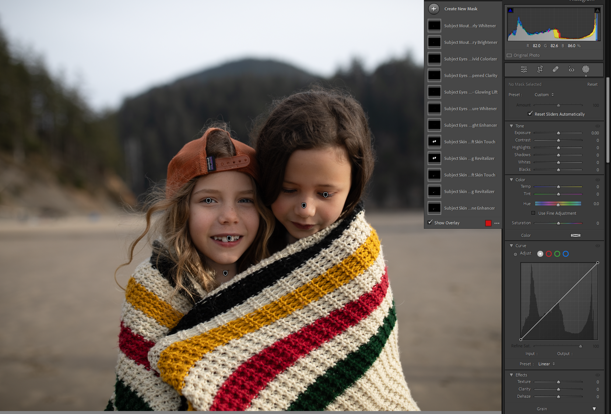Select the red channel curve button
Image resolution: width=611 pixels, height=414 pixels.
[549, 254]
